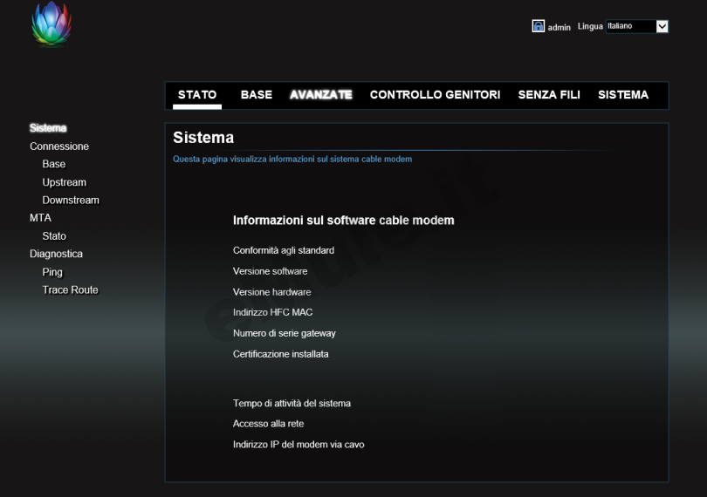This screenshot has height=497, width=707.
Task: Click 'Versione hardware' label
Action: (x=271, y=292)
